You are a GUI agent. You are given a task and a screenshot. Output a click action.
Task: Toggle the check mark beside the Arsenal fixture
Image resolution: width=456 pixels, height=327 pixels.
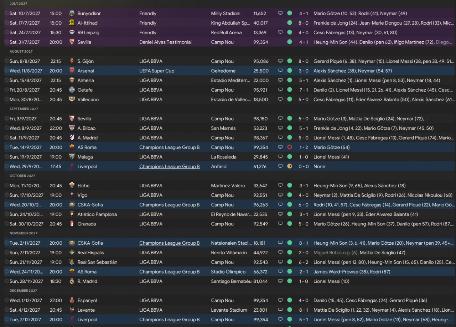pos(6,71)
